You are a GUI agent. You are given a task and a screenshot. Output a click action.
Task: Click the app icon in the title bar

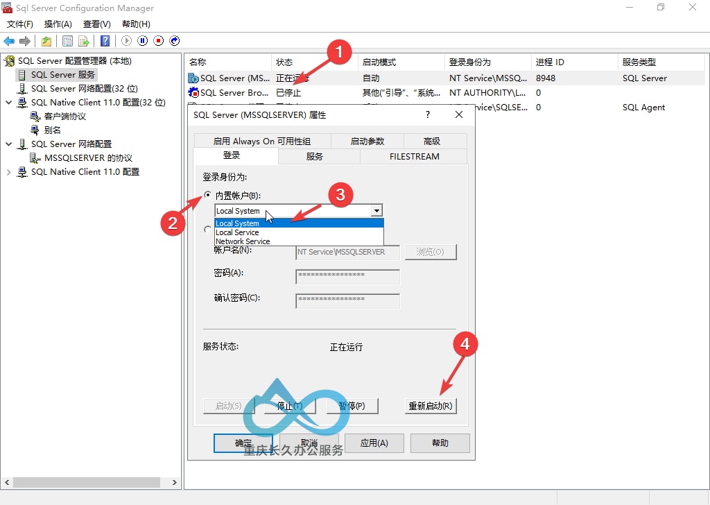[7, 8]
